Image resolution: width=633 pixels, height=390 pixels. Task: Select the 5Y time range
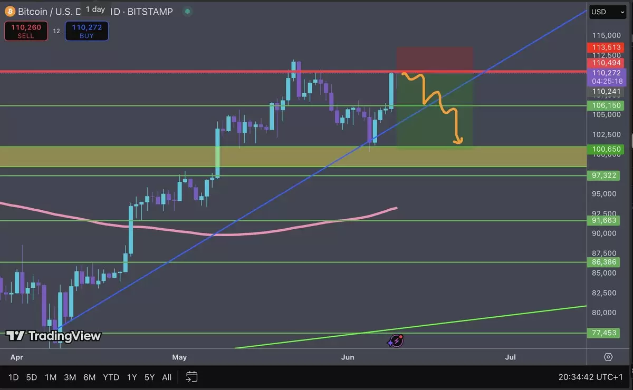149,377
